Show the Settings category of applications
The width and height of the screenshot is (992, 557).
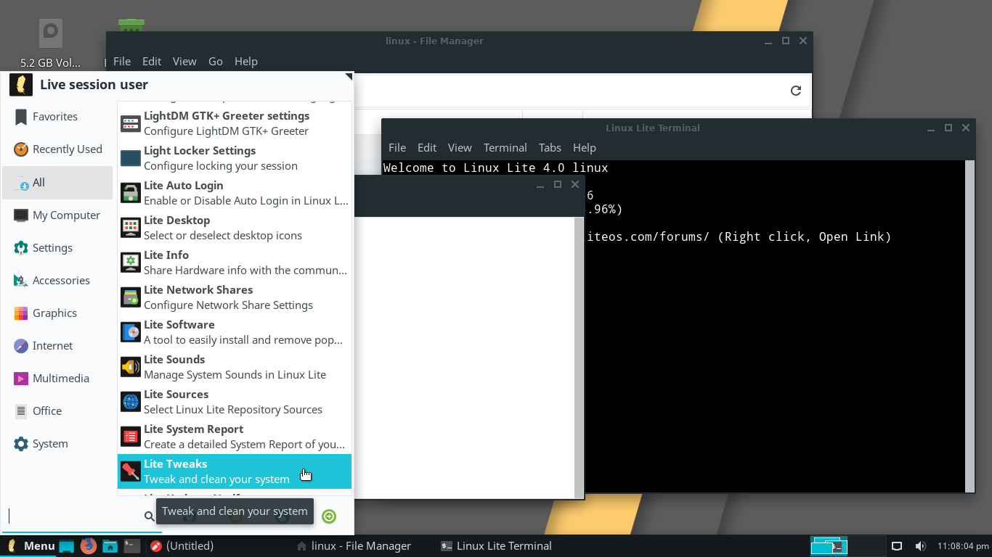pyautogui.click(x=52, y=247)
